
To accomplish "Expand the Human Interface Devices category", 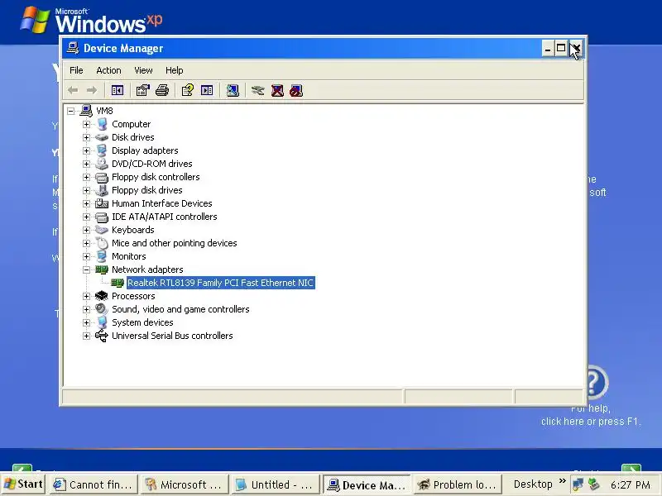I will [87, 203].
